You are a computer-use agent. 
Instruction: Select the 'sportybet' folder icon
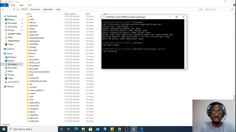click(x=28, y=32)
